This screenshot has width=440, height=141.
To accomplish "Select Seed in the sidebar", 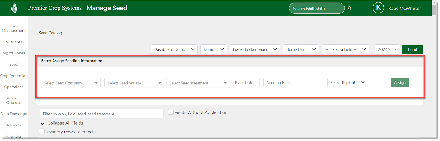I will coord(14,64).
